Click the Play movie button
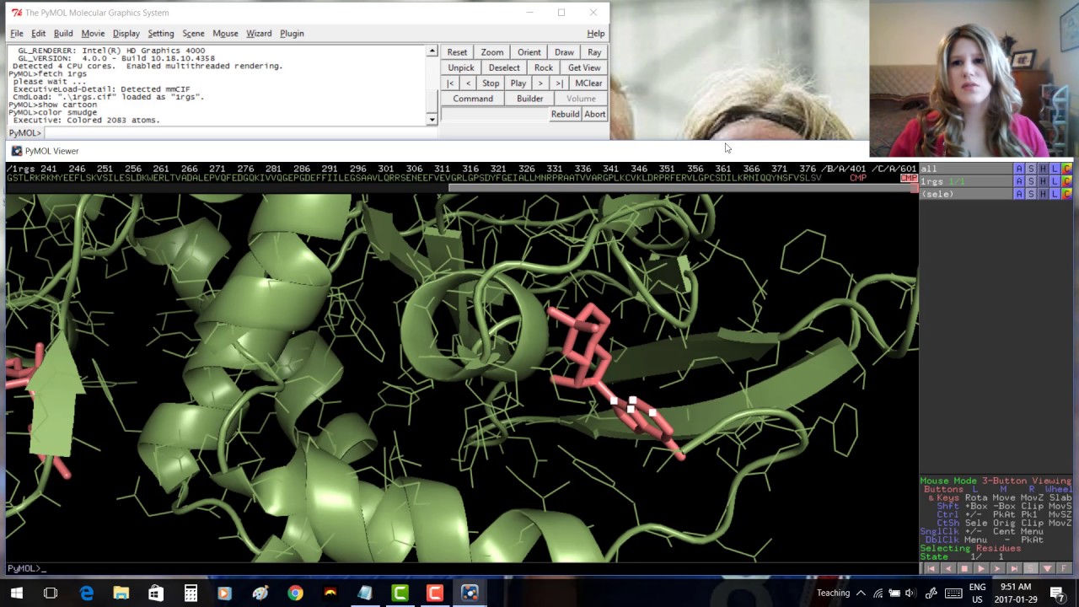The image size is (1079, 607). click(x=518, y=83)
